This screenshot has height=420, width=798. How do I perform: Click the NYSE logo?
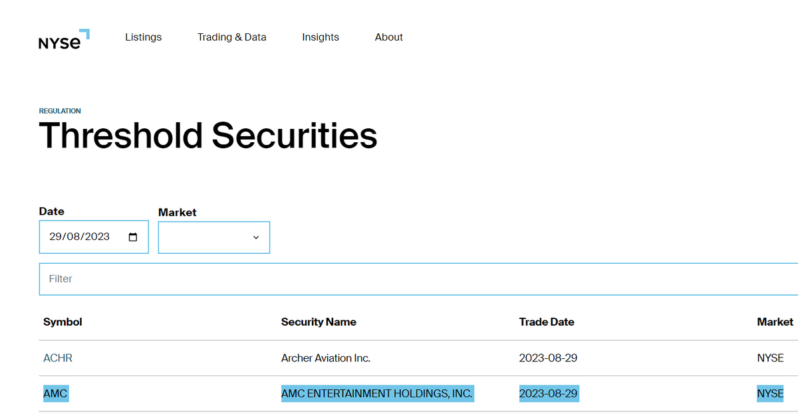[64, 39]
